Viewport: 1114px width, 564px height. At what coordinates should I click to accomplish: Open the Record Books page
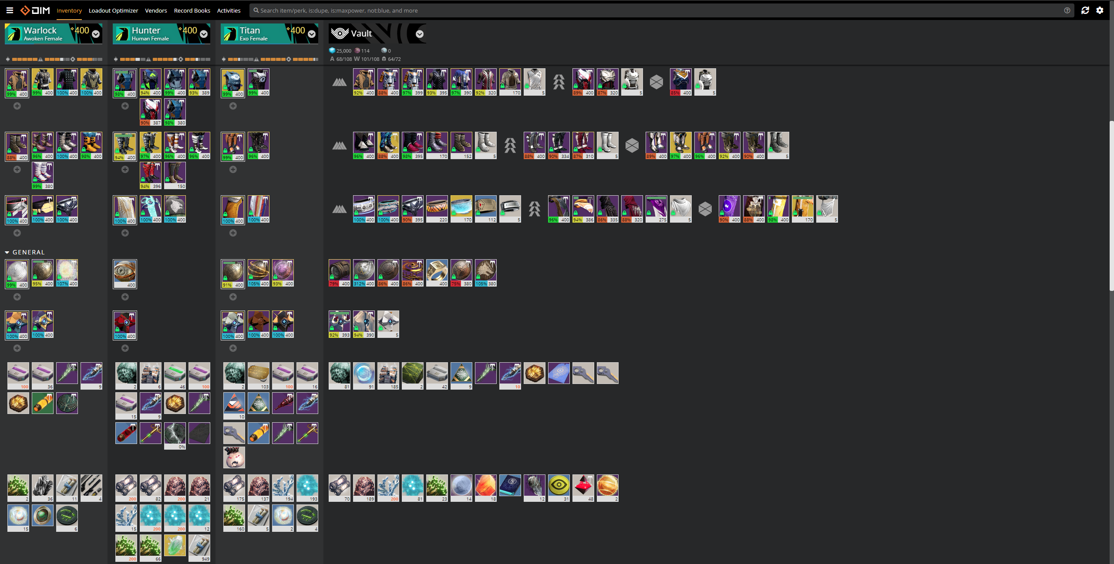point(192,10)
